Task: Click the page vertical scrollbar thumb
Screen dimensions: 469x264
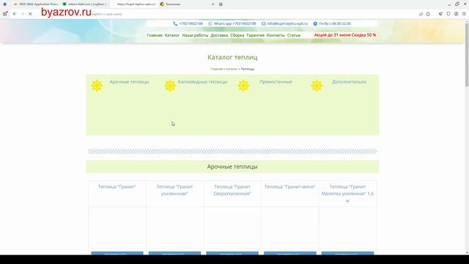Action: tap(467, 56)
